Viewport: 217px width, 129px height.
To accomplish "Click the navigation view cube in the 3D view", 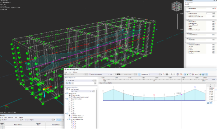I will click(x=177, y=6).
